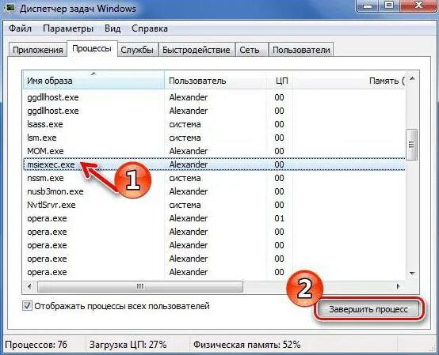Close the Task Manager window

tap(419, 5)
